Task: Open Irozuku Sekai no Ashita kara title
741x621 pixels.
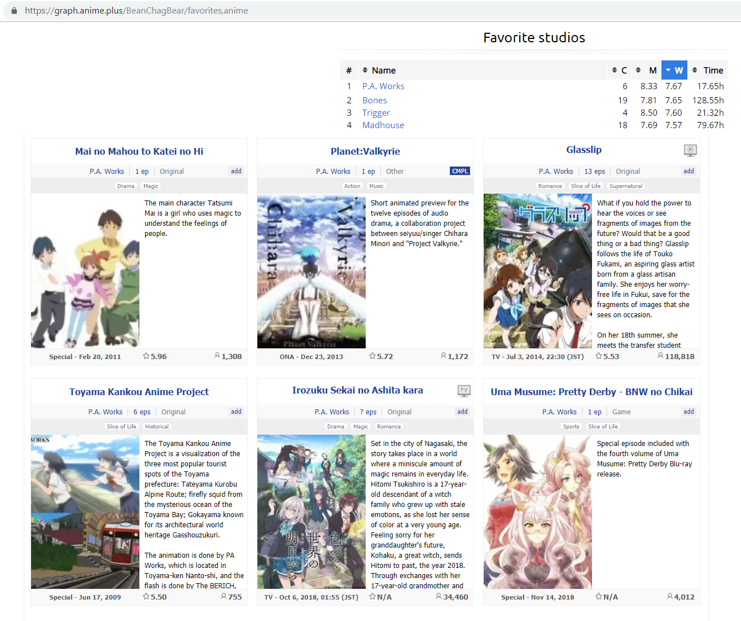Action: (357, 390)
